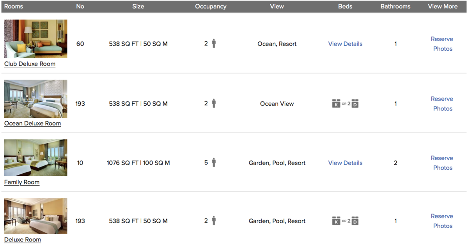The width and height of the screenshot is (468, 250).
Task: Click the person occupancy icon for Club Deluxe Room
Action: (x=214, y=43)
